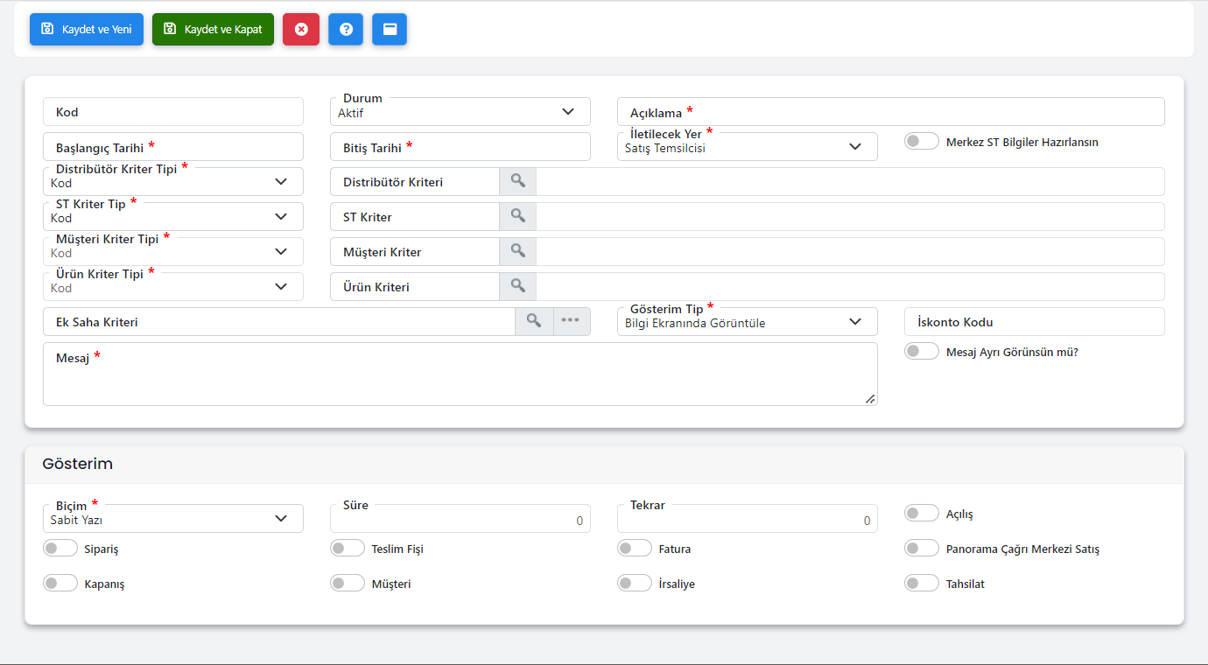
Task: Enable the İrsaliye switch
Action: [x=635, y=583]
